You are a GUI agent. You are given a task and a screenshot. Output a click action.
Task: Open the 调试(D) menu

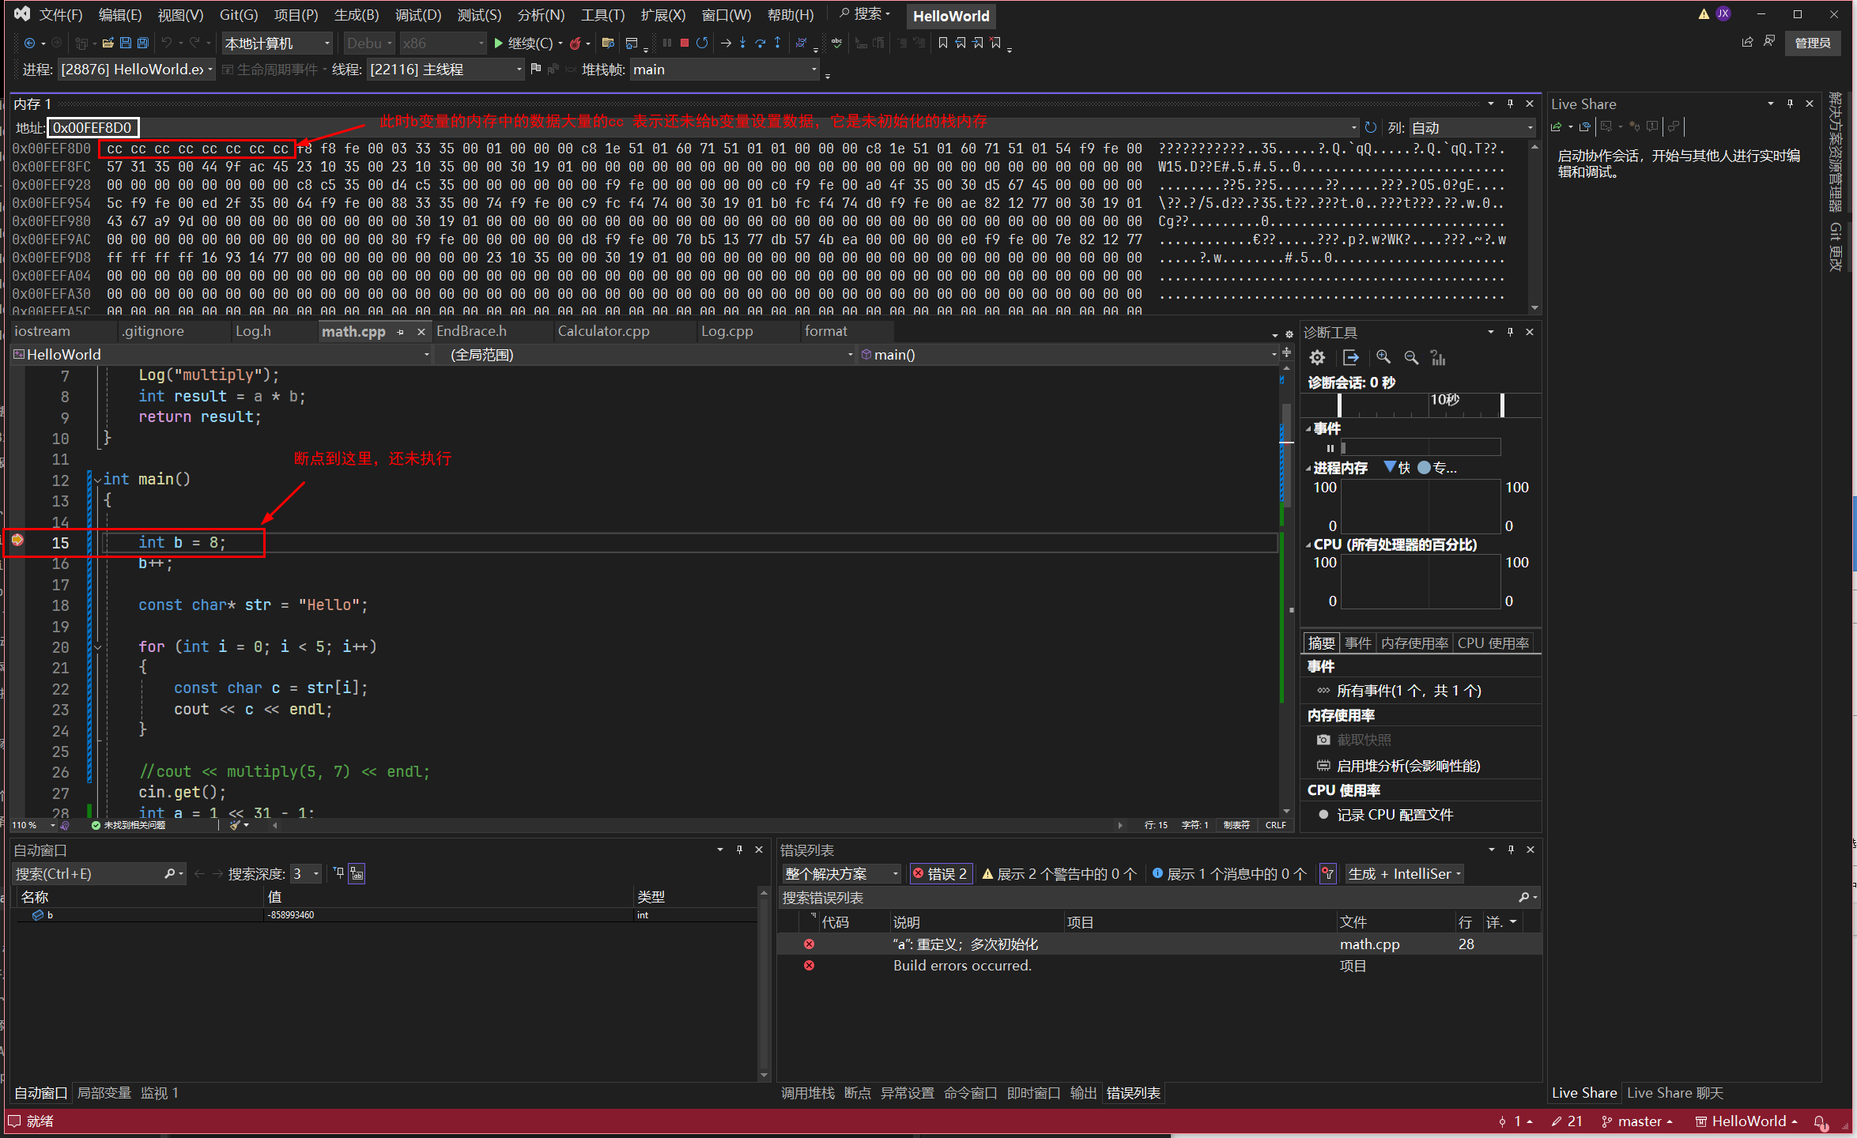pos(417,15)
